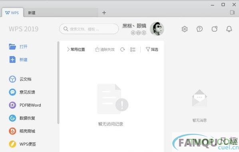Open the 筛选 filter option
This screenshot has height=152, width=239.
[152, 49]
